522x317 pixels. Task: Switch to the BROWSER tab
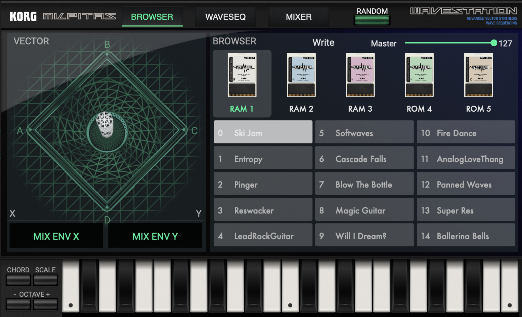pos(152,17)
